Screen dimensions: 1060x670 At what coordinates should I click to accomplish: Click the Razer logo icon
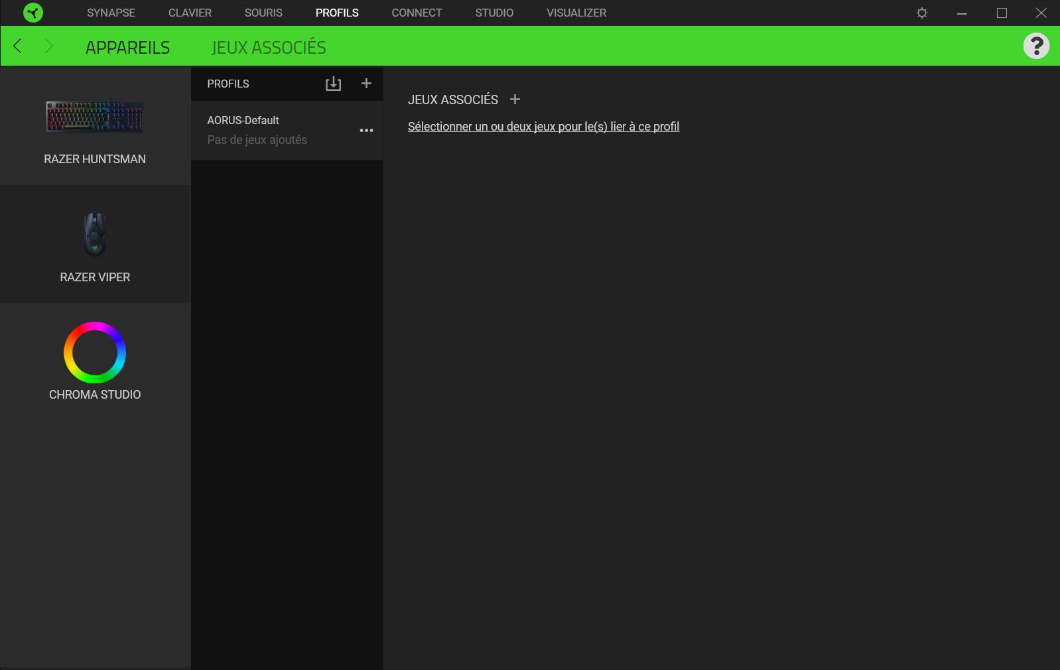[x=33, y=13]
